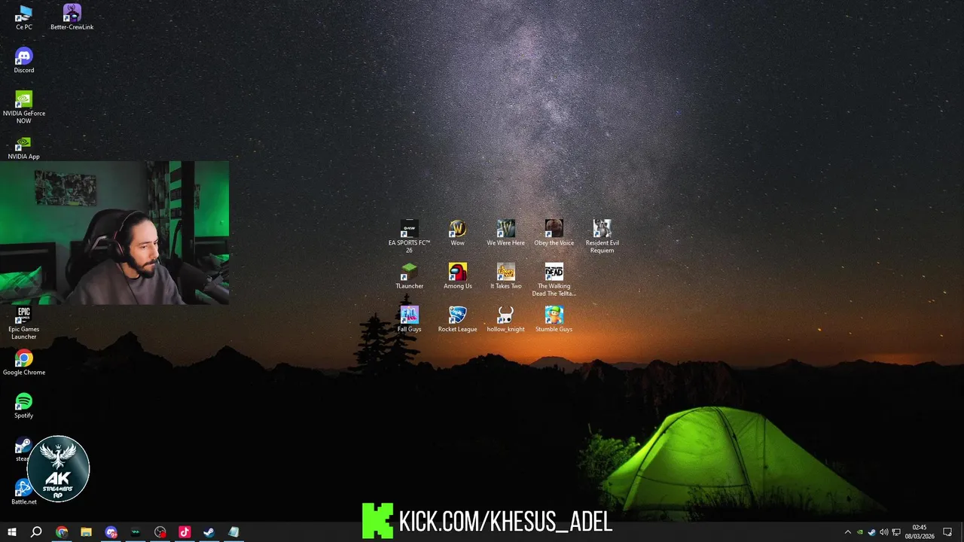Select the Epic Games Launcher shortcut
964x542 pixels.
click(x=23, y=323)
